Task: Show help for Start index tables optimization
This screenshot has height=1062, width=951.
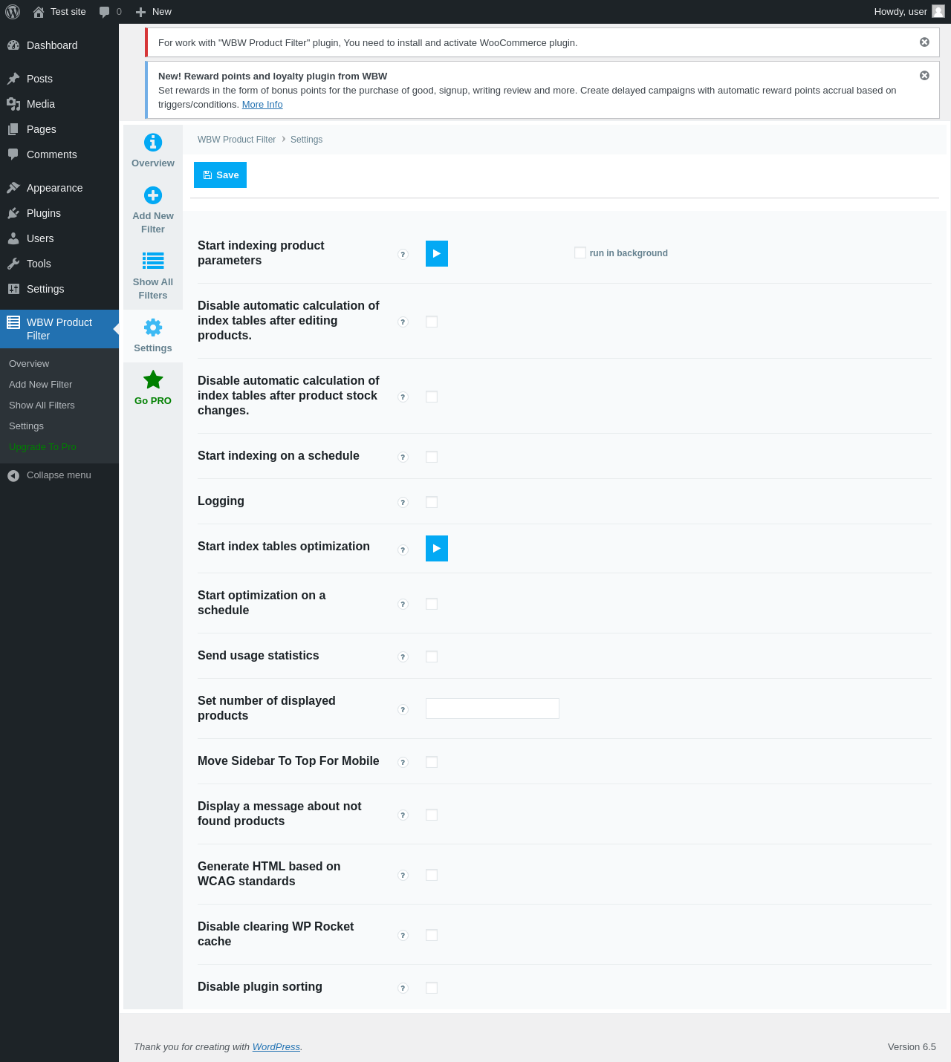Action: 403,550
